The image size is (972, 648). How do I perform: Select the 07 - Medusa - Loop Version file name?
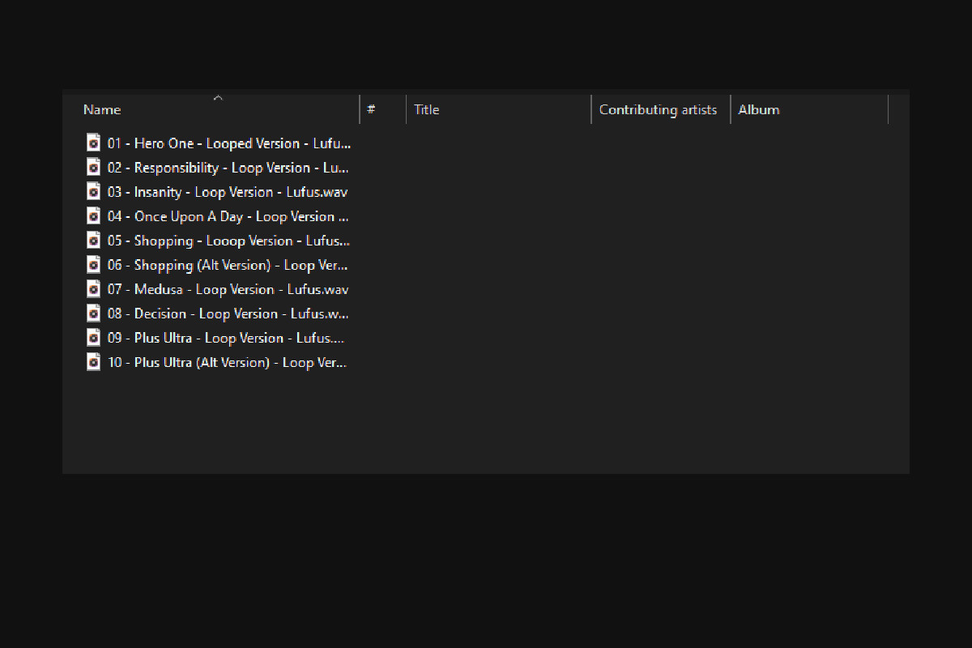pos(227,289)
